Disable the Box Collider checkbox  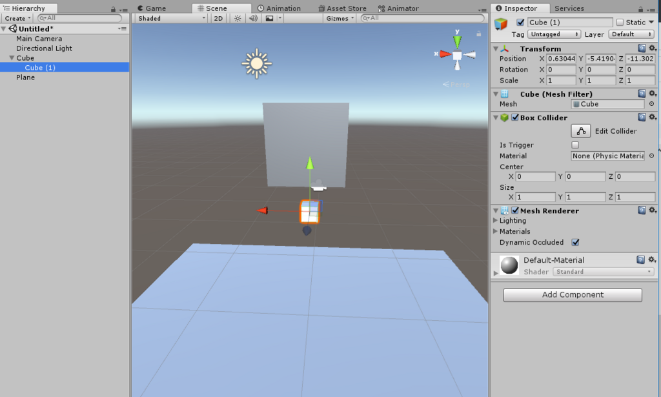coord(514,117)
